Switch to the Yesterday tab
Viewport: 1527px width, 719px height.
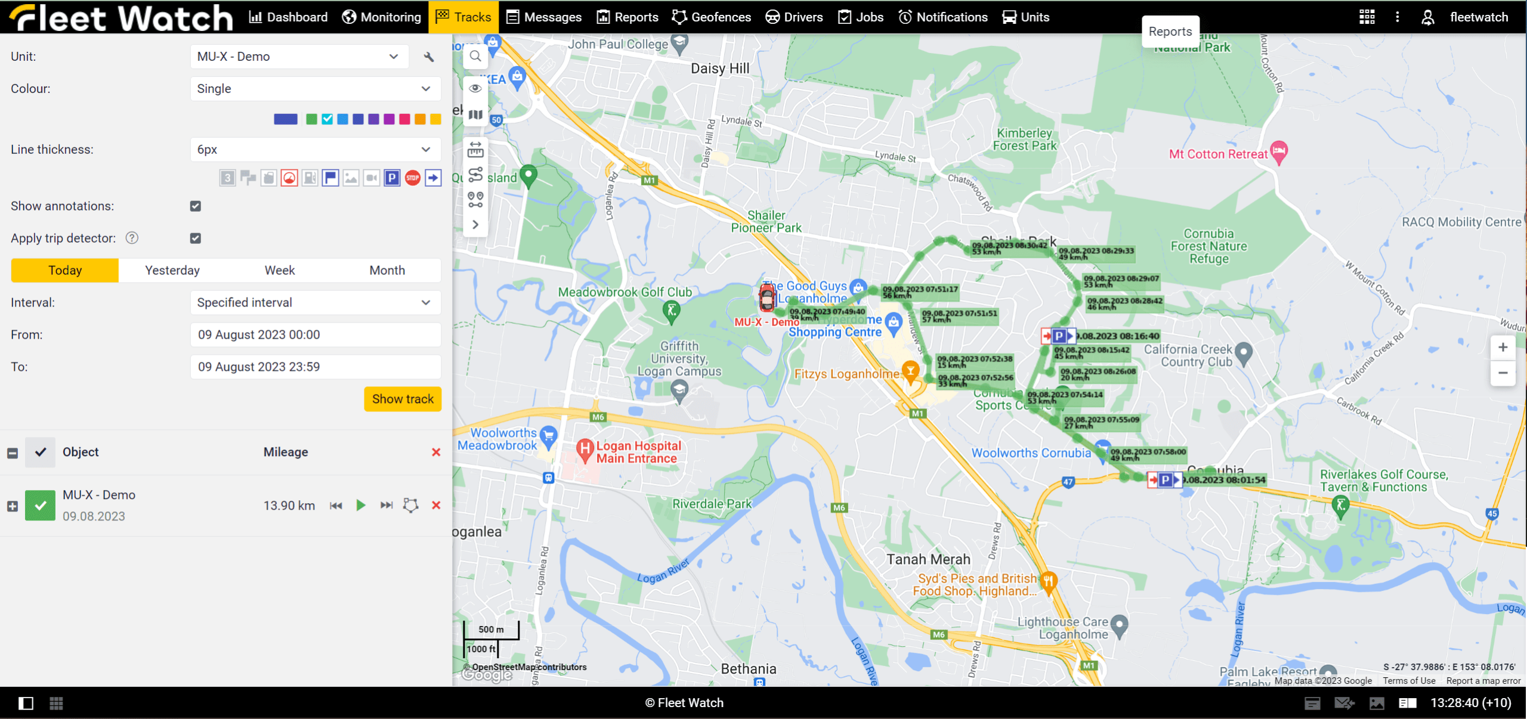[x=172, y=271]
